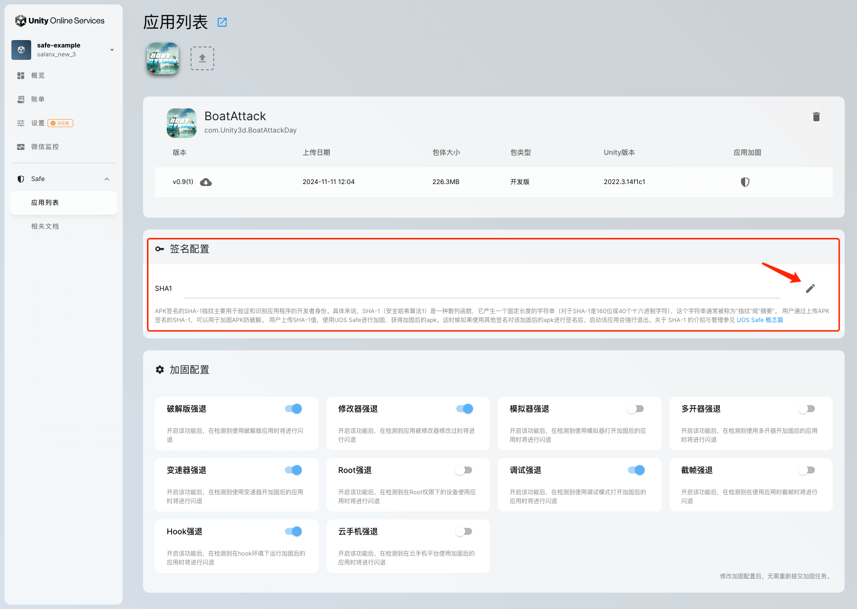Click the shield icon under 应用加固
This screenshot has width=857, height=609.
[745, 182]
